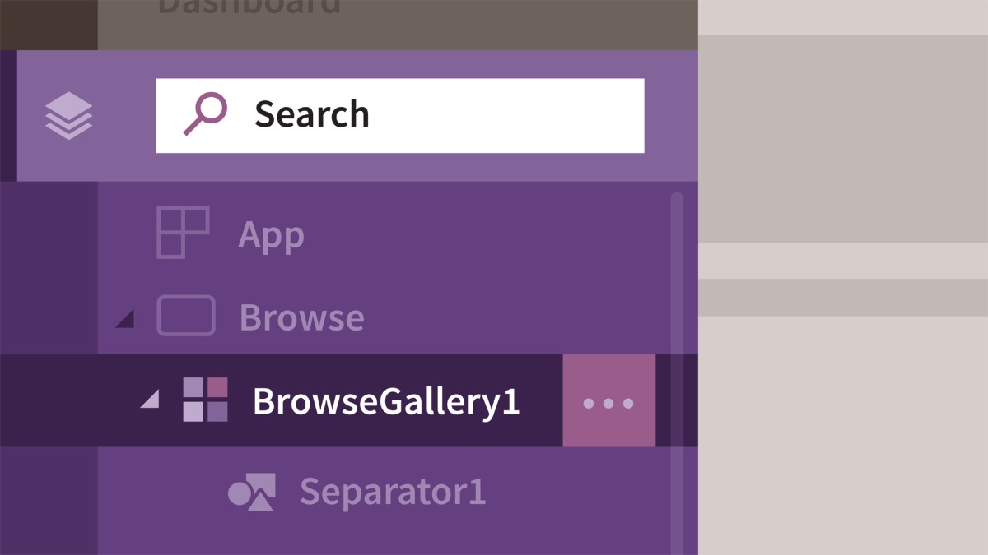This screenshot has height=555, width=988.
Task: Click the BrowseGallery1 gallery icon
Action: click(205, 400)
